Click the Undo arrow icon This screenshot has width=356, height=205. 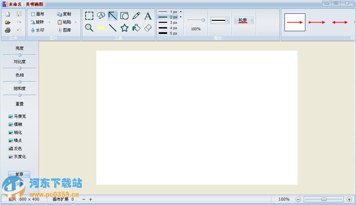[19, 30]
